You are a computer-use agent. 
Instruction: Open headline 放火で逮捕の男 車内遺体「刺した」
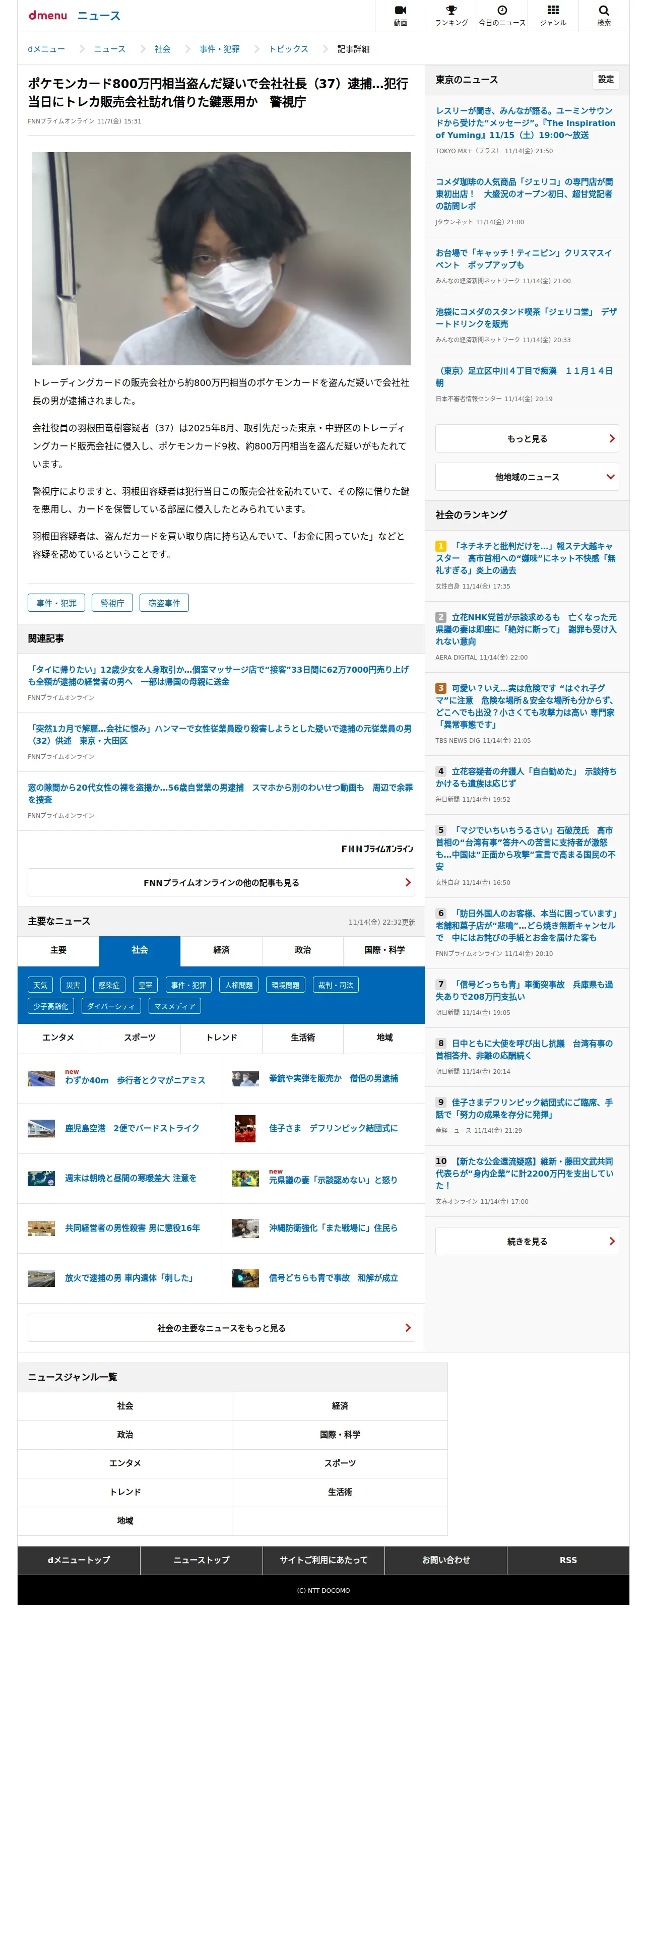click(130, 1278)
